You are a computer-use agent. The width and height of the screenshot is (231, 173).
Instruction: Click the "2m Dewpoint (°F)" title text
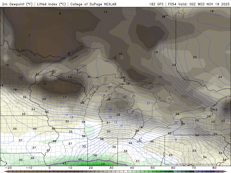(17, 4)
